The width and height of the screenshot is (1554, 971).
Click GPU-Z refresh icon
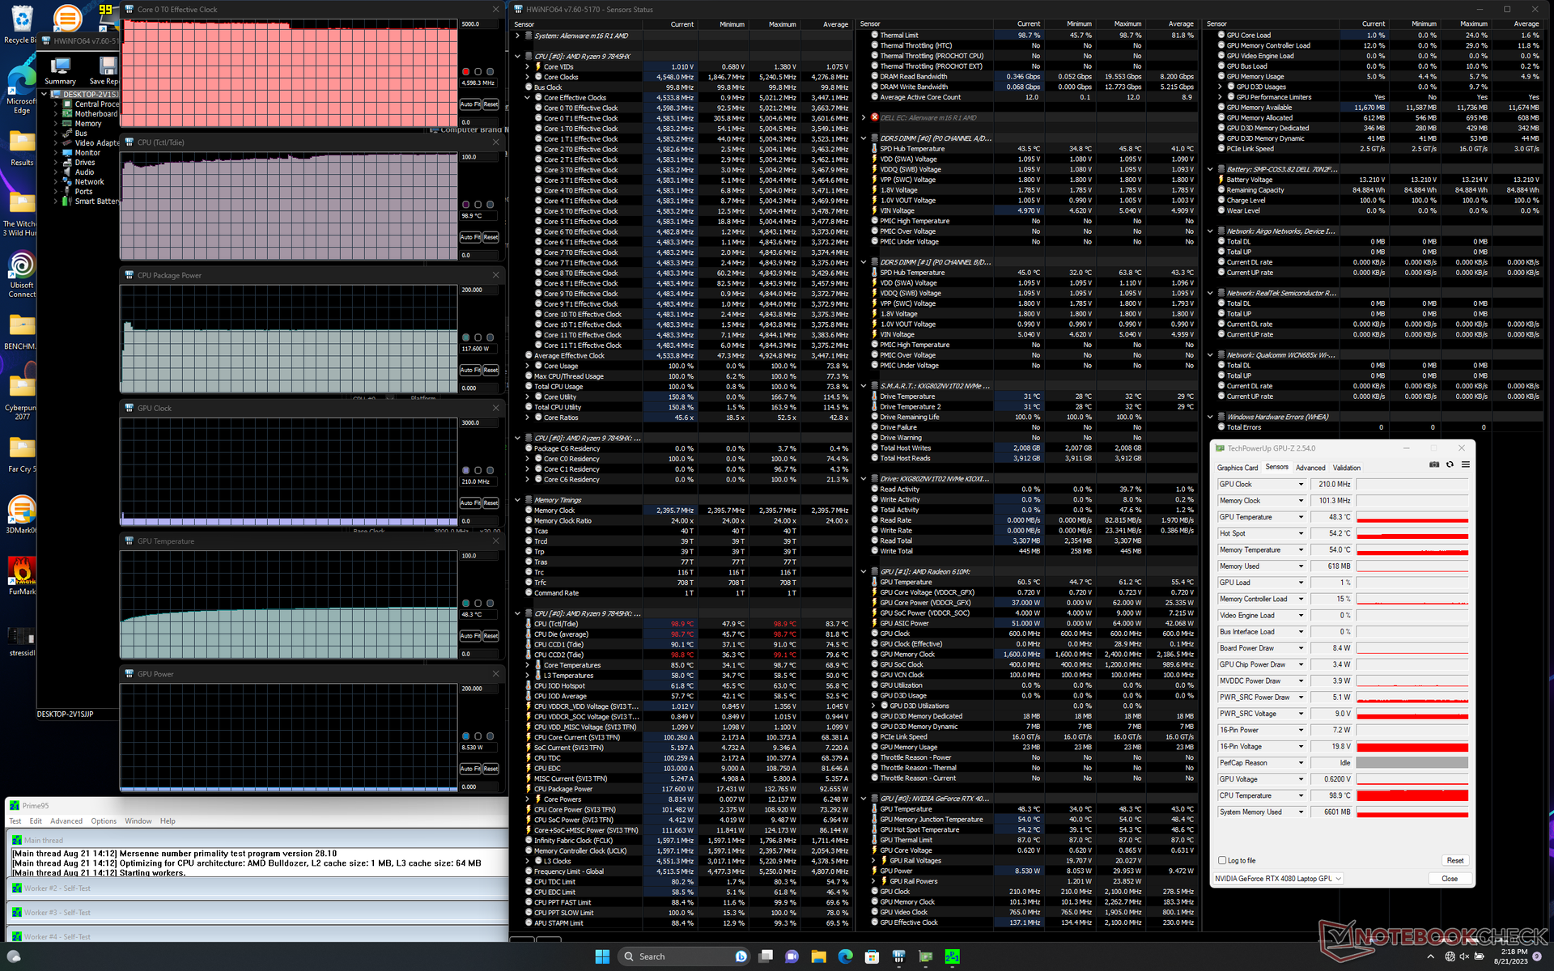[x=1450, y=464]
